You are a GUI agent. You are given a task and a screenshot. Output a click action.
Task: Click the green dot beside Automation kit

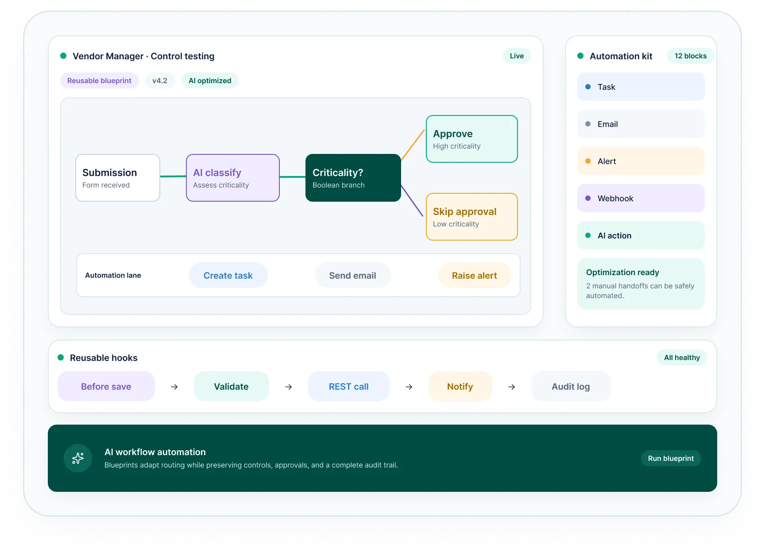580,56
